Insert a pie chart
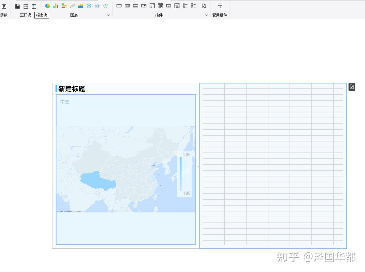Viewport: 365px width, 272px height. [x=47, y=6]
